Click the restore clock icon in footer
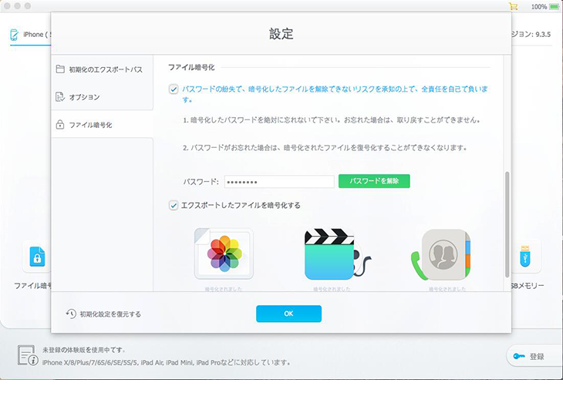The width and height of the screenshot is (563, 393). 71,314
